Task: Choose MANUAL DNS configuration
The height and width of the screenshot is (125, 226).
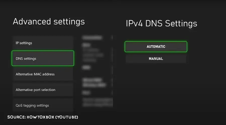Action: [156, 59]
